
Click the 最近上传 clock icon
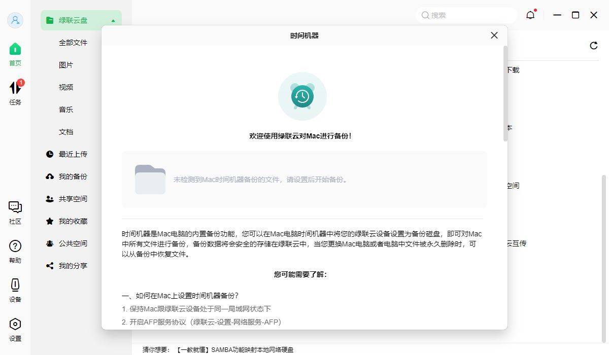50,154
